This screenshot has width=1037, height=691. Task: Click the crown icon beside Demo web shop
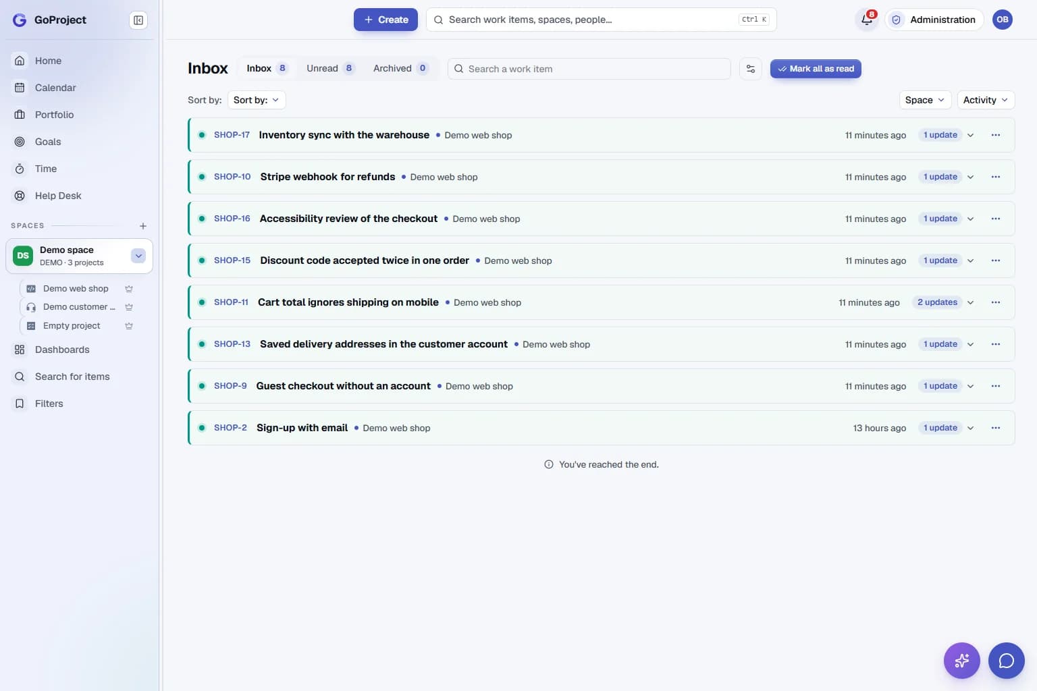pyautogui.click(x=129, y=289)
